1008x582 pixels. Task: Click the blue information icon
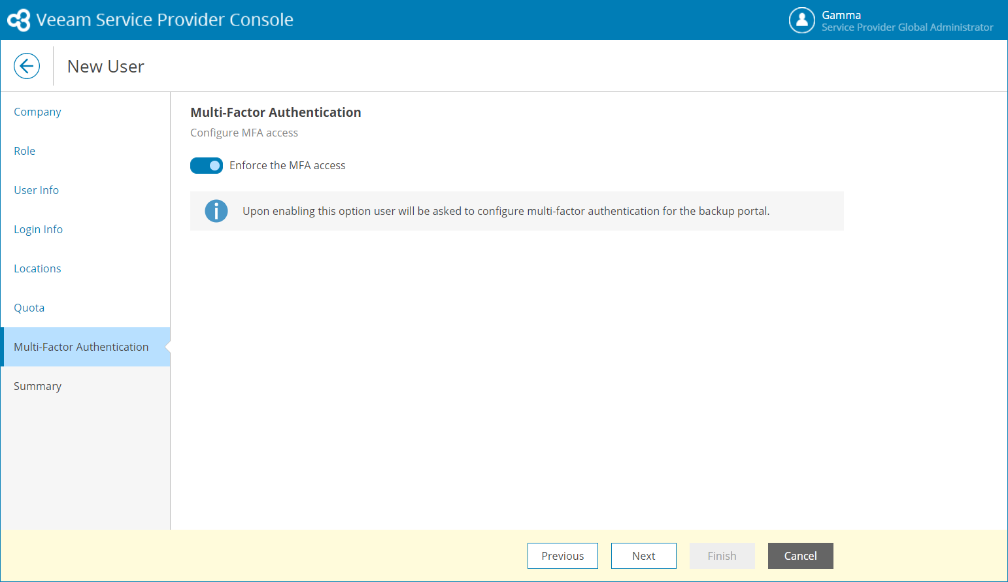point(216,211)
